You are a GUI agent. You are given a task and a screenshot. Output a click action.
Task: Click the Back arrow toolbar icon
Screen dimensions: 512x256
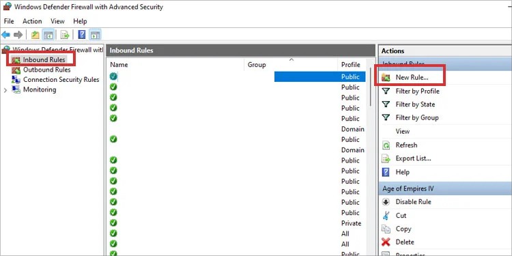click(x=6, y=35)
